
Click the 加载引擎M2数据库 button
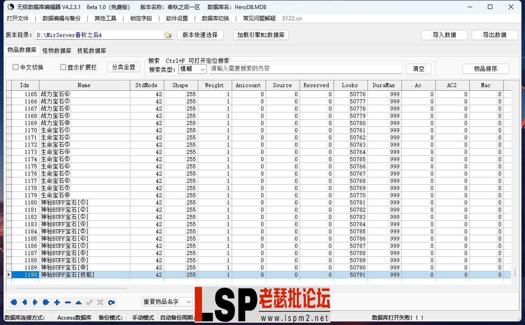[x=261, y=35]
